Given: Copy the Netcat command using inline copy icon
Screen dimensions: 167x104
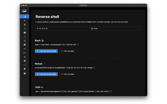Looking at the screenshot, I should [x=94, y=68].
